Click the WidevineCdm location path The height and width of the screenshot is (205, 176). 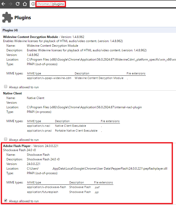(101, 60)
